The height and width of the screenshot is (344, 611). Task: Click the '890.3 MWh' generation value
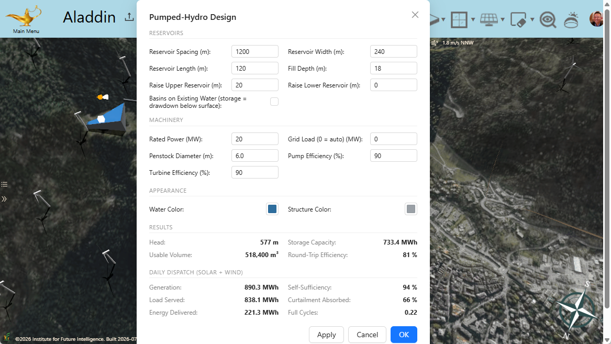click(261, 287)
